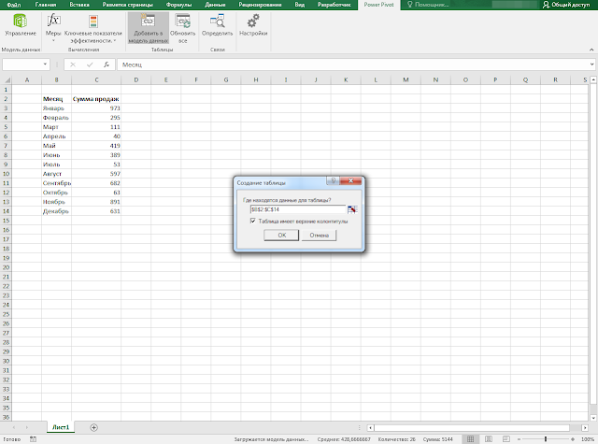Add a new worksheet
The width and height of the screenshot is (598, 444).
pos(93,427)
